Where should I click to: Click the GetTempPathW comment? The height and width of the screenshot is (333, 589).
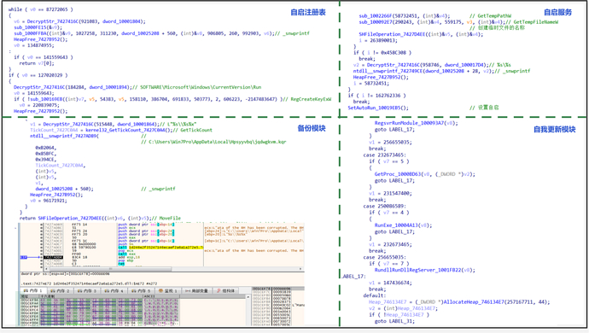click(490, 15)
